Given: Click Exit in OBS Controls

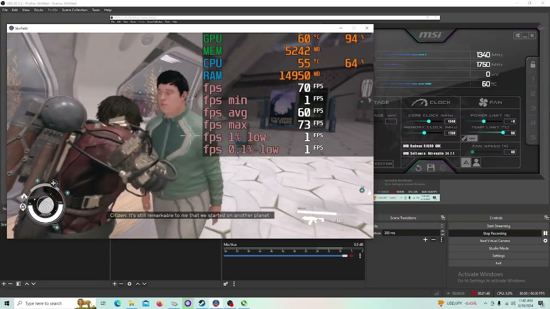Looking at the screenshot, I should 498,263.
